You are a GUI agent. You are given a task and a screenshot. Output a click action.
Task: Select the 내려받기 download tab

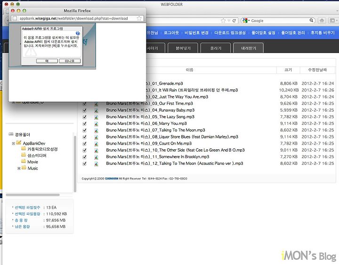(x=249, y=48)
